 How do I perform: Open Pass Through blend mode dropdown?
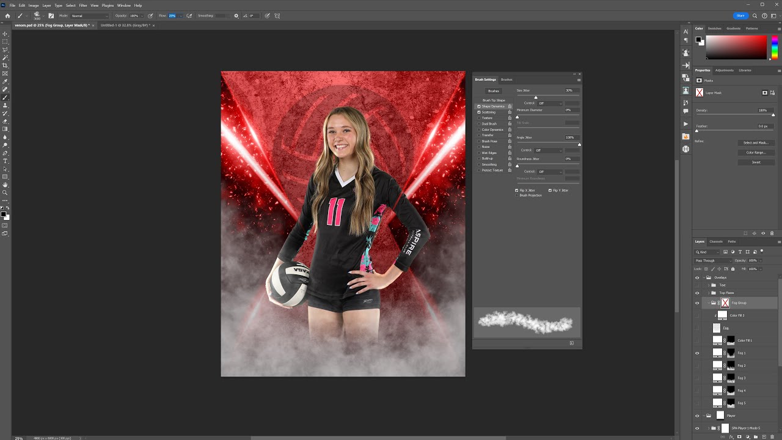713,260
